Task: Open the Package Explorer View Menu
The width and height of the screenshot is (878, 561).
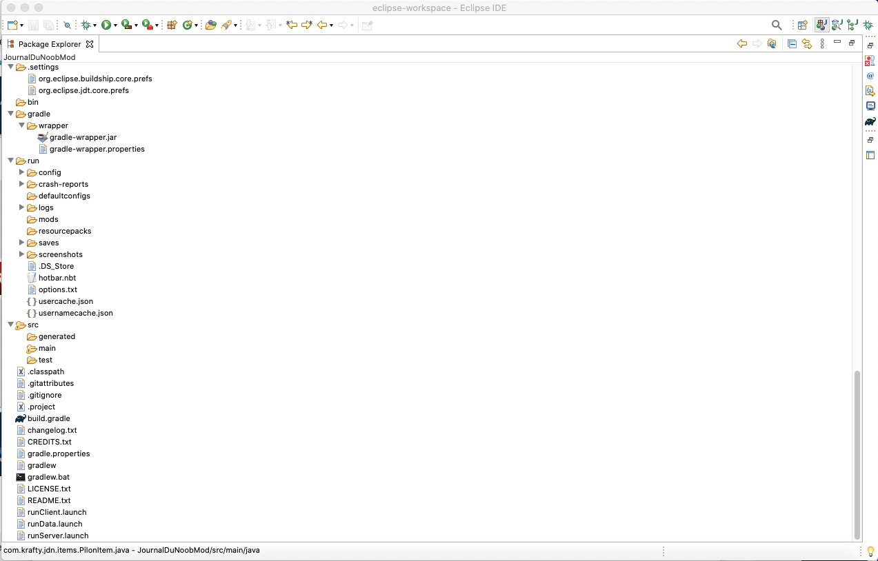Action: tap(822, 43)
